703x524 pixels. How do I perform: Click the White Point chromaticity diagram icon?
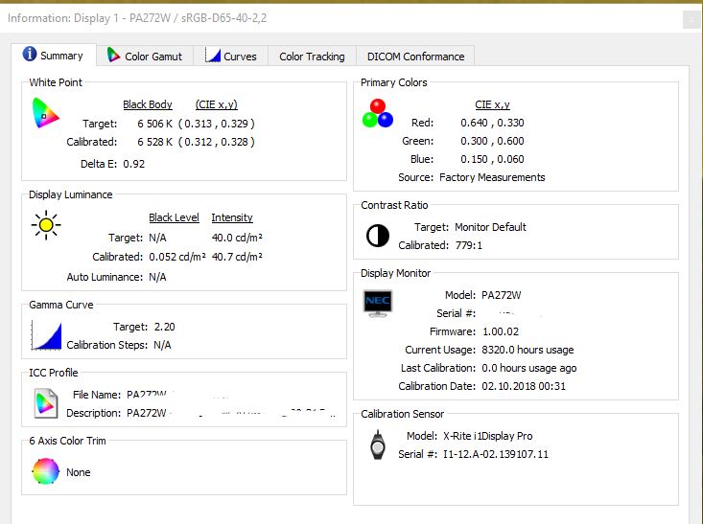click(46, 114)
